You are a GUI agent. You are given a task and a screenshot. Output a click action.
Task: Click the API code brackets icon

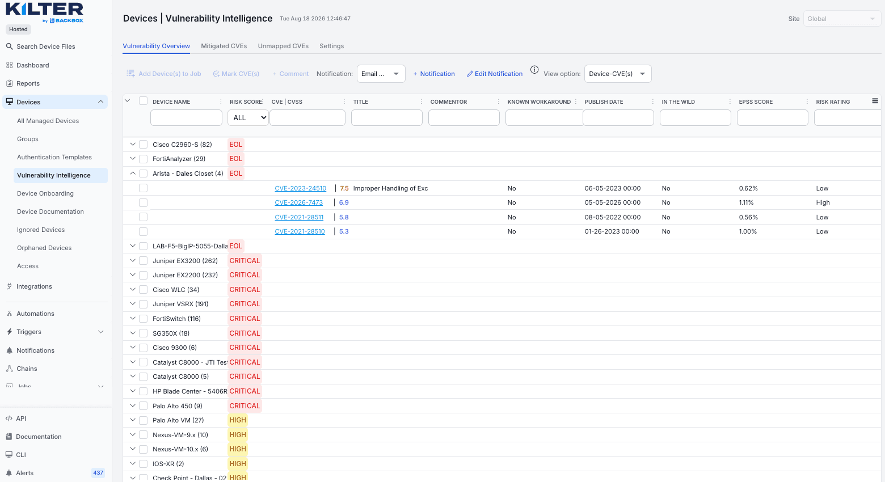(x=9, y=418)
